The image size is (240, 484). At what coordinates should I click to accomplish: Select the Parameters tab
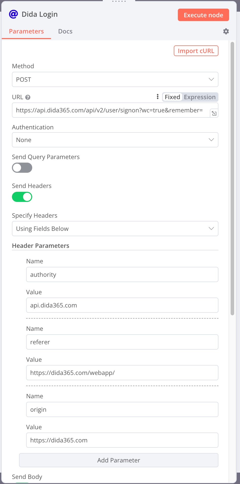click(x=26, y=31)
